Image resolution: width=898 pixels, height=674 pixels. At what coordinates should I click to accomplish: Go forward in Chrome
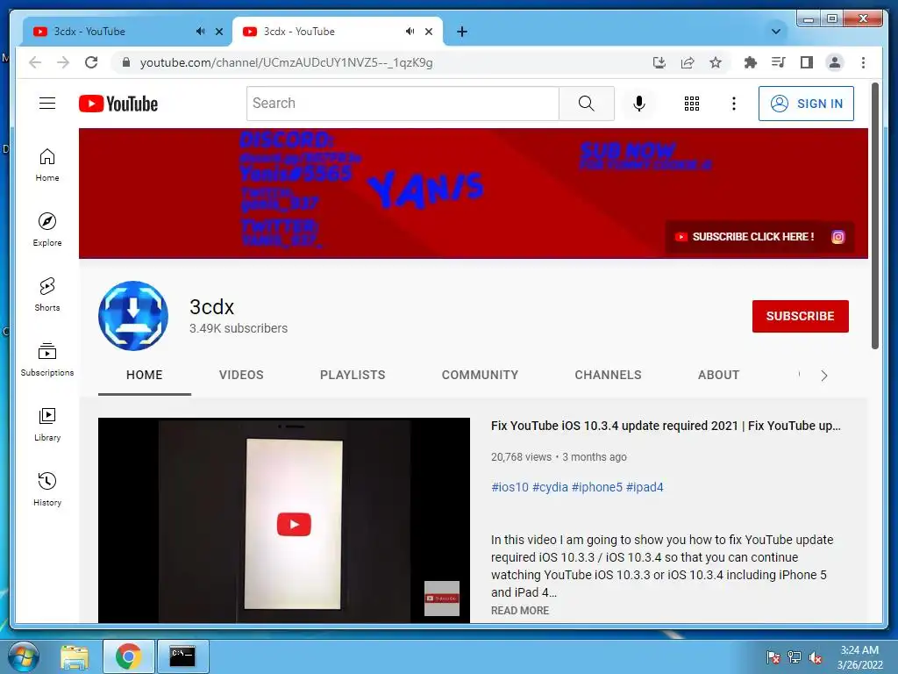pyautogui.click(x=63, y=62)
